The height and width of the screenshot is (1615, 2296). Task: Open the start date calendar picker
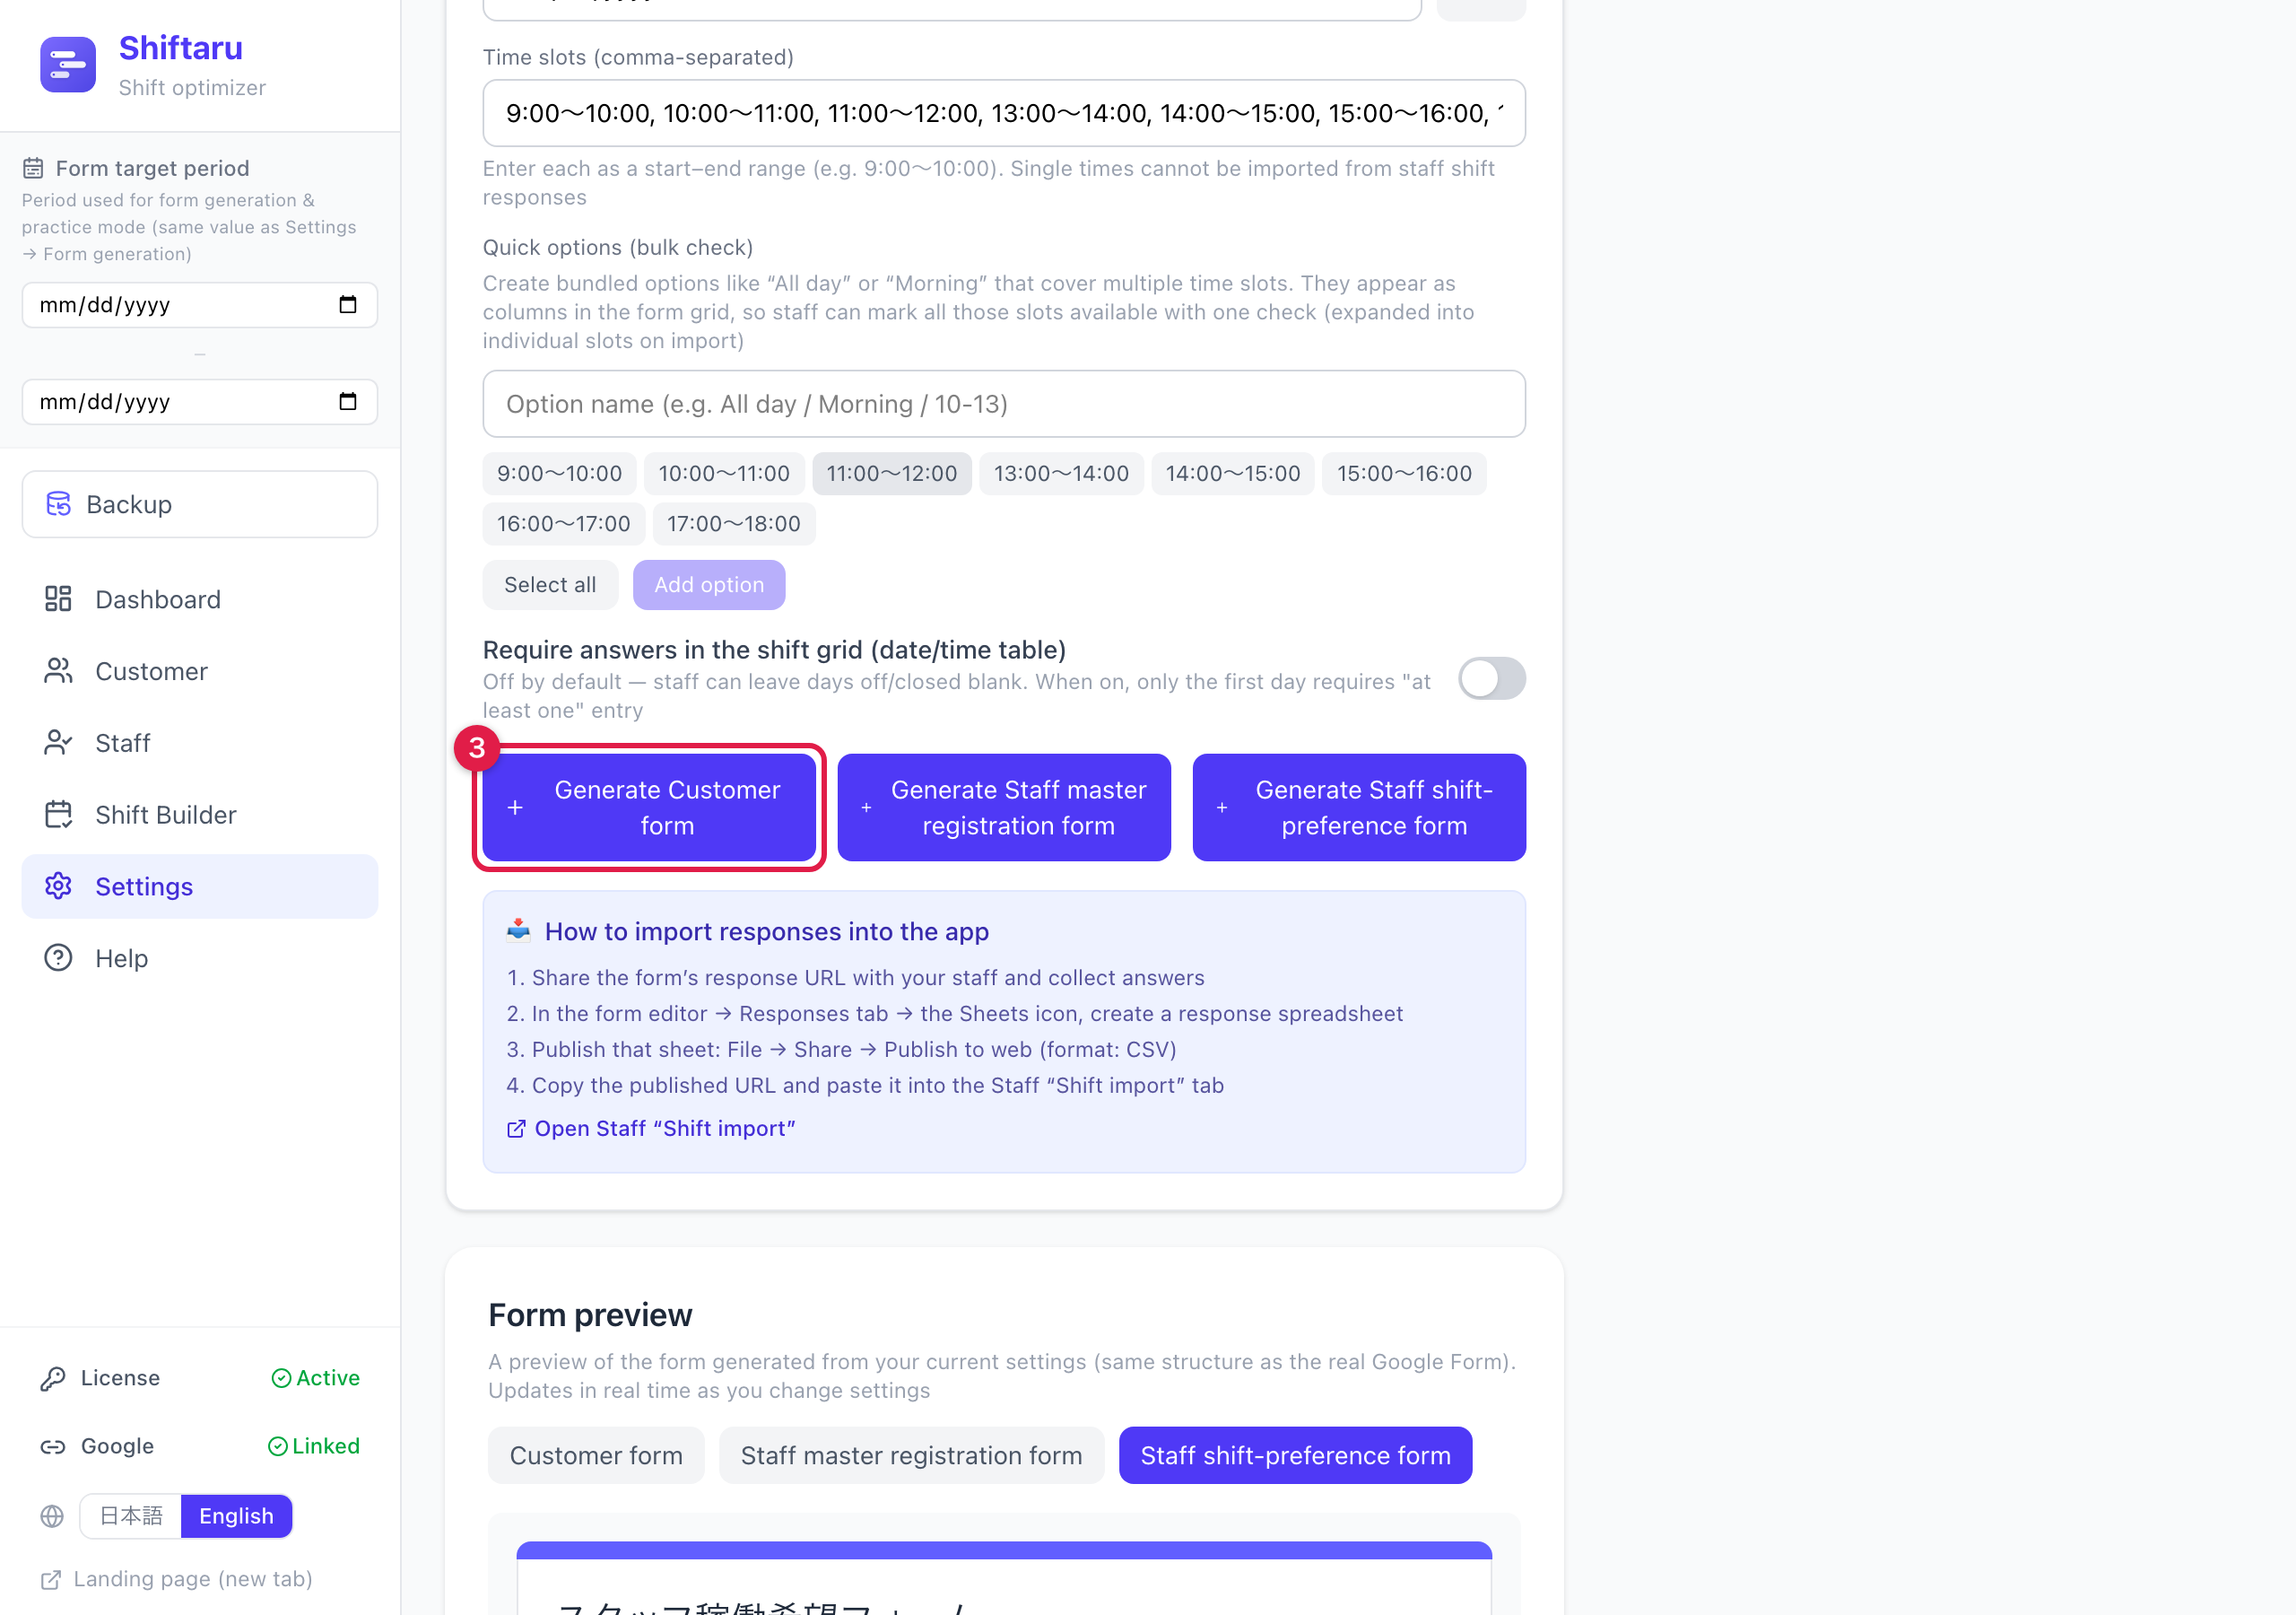pyautogui.click(x=347, y=305)
